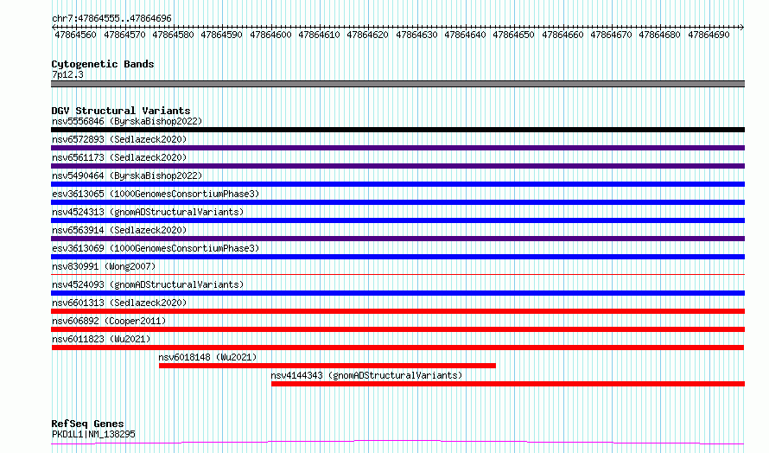Click the 7p12.3 cytogenetic band label

[67, 74]
